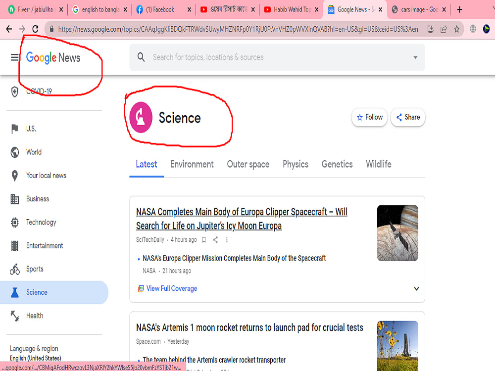Open the COVID-19 section
This screenshot has height=371, width=495.
pyautogui.click(x=39, y=92)
